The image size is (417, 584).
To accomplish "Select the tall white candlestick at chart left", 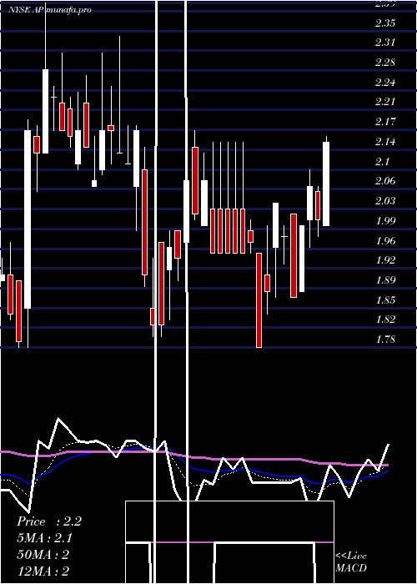I will (28, 219).
